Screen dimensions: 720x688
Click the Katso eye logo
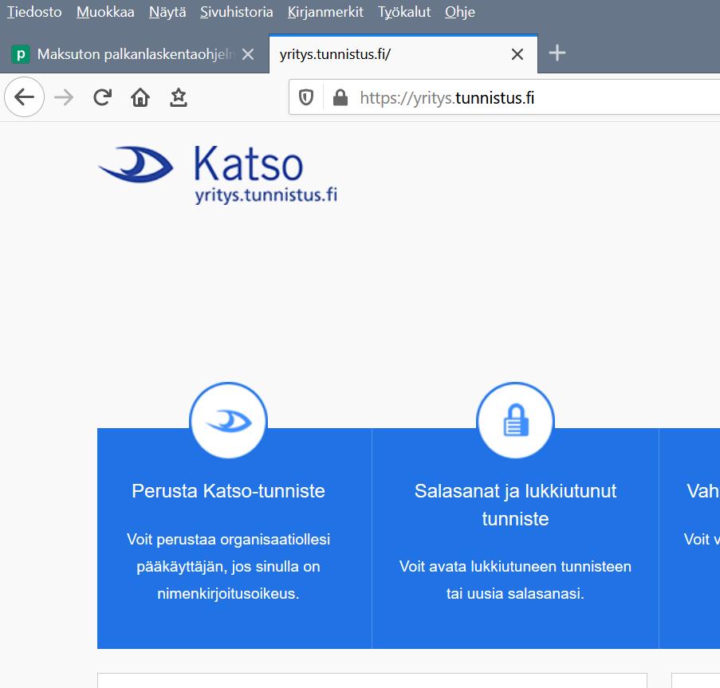click(x=136, y=164)
